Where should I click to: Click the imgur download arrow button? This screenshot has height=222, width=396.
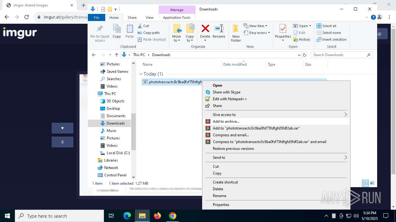[x=62, y=142]
